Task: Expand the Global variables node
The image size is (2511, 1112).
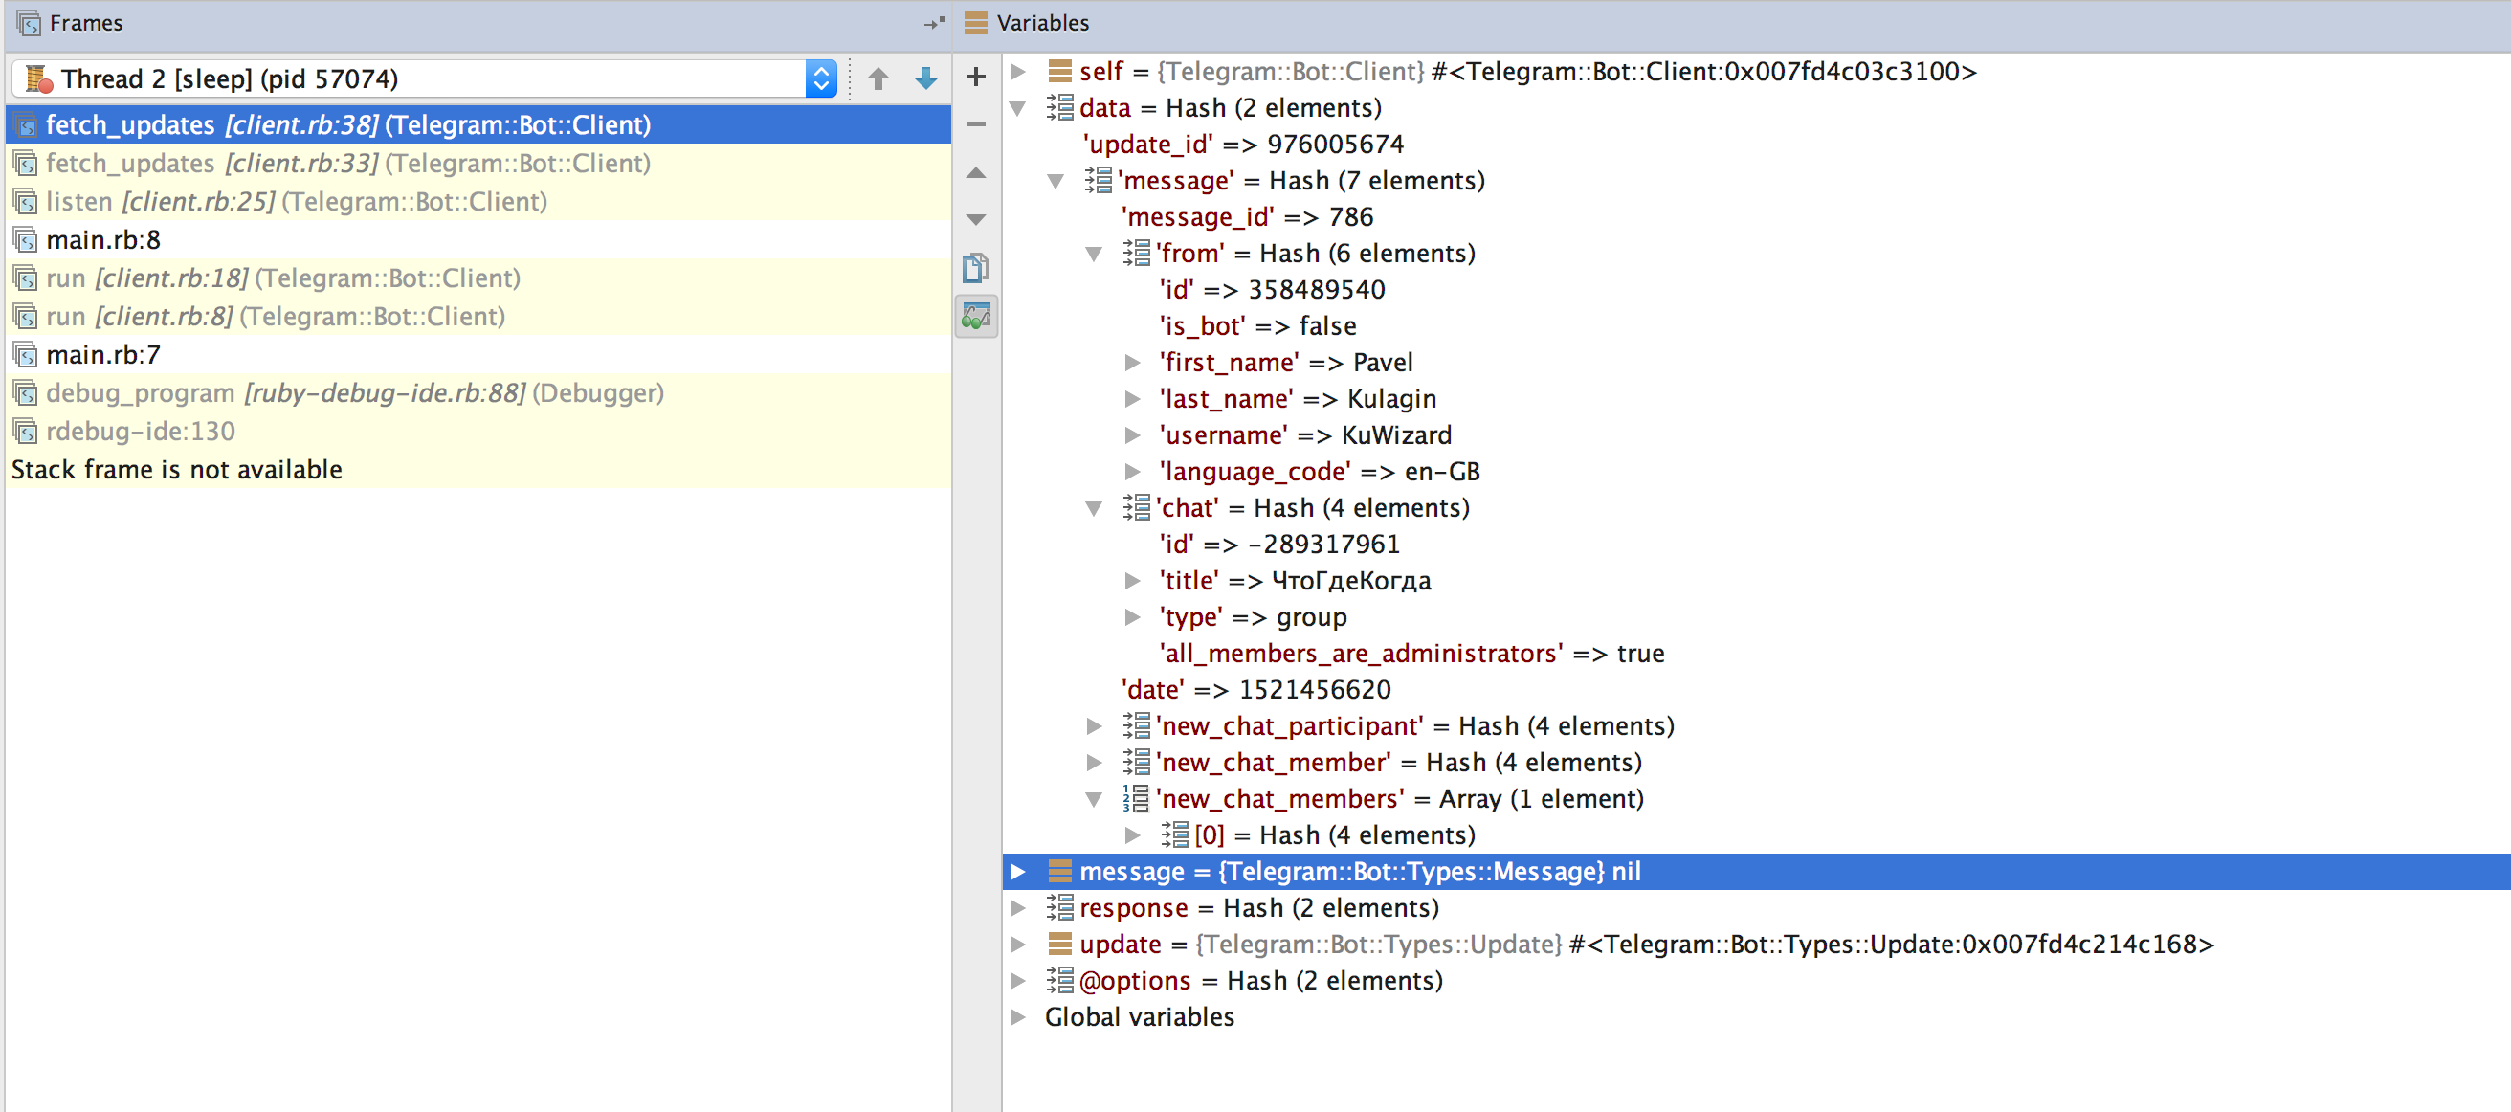Action: [1017, 1016]
